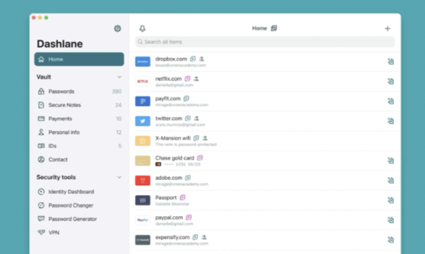The height and width of the screenshot is (254, 425).
Task: Click the copy action icon for adobe.com
Action: 390,180
